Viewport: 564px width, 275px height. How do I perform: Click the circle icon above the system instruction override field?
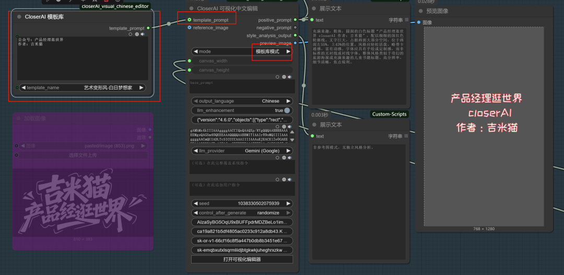coord(278,158)
